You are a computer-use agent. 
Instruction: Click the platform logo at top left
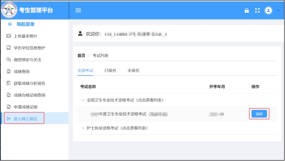pos(9,9)
